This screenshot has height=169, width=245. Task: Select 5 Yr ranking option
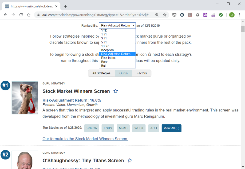117,42
